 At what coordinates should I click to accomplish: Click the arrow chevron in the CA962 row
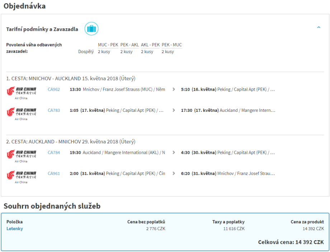point(174,90)
